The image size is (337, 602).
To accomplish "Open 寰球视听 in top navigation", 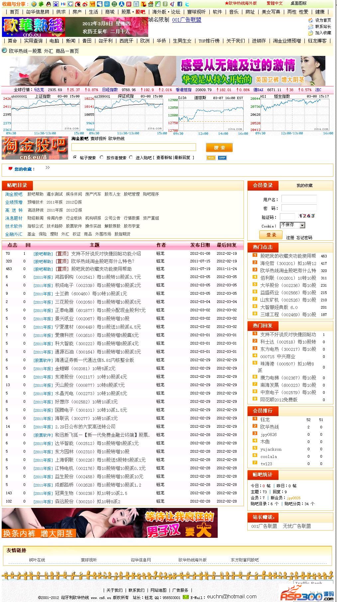I will [196, 12].
